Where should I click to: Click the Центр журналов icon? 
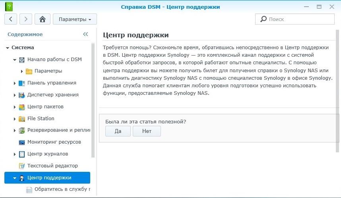pyautogui.click(x=22, y=154)
